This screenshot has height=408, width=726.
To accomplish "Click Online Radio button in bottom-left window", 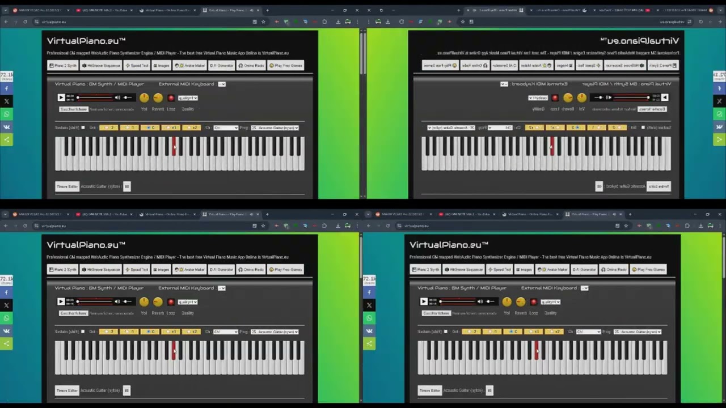I will click(251, 269).
